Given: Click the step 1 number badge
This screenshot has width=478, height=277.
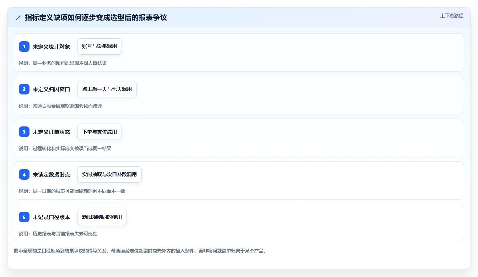Looking at the screenshot, I should coord(24,47).
